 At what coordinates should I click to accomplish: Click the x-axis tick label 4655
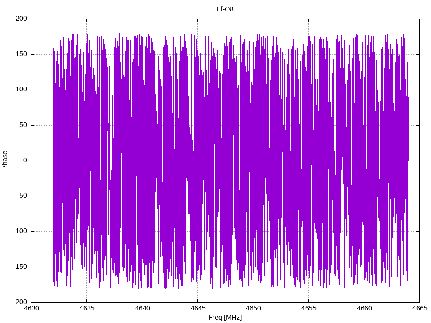[x=309, y=308]
